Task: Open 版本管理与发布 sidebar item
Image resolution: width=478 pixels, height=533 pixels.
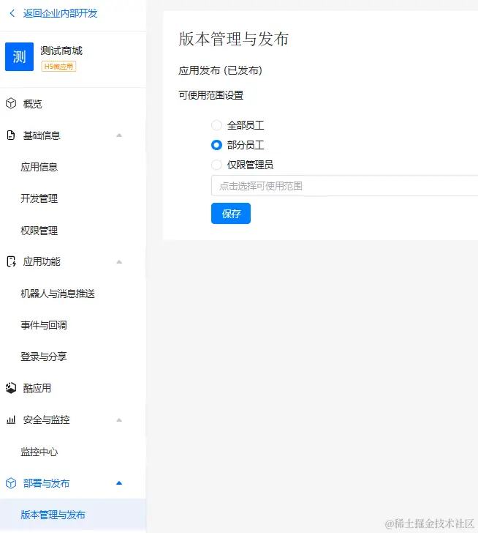Action: tap(53, 515)
